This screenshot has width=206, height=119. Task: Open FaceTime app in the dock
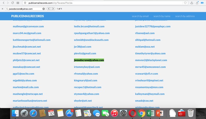pyautogui.click(x=105, y=113)
